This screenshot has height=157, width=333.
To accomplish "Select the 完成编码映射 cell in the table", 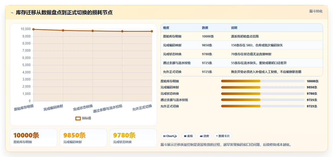I will click(x=172, y=45).
